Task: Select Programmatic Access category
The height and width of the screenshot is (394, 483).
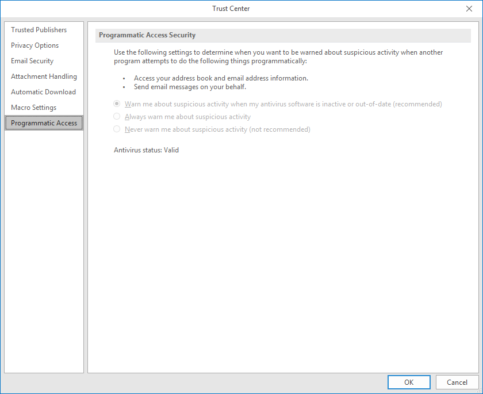Action: [44, 123]
